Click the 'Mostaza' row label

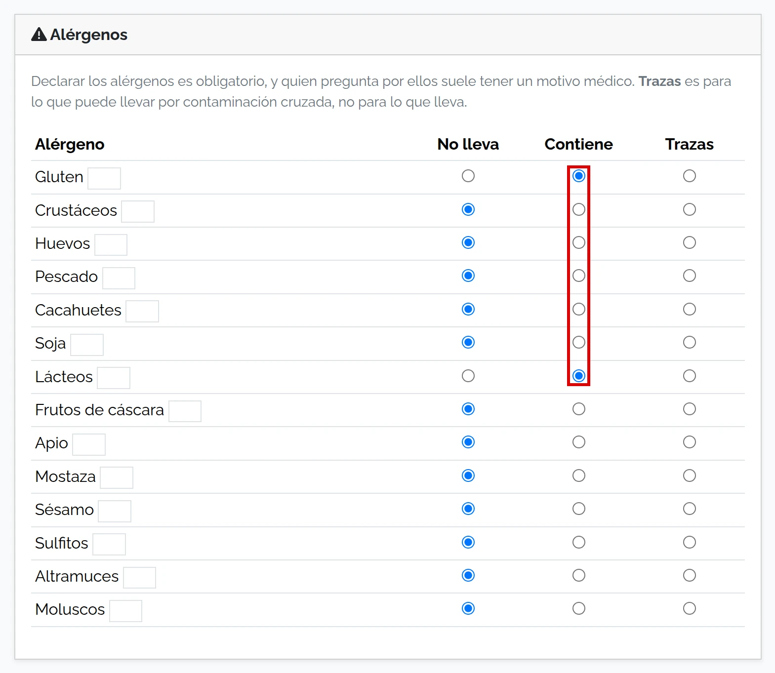pyautogui.click(x=65, y=476)
